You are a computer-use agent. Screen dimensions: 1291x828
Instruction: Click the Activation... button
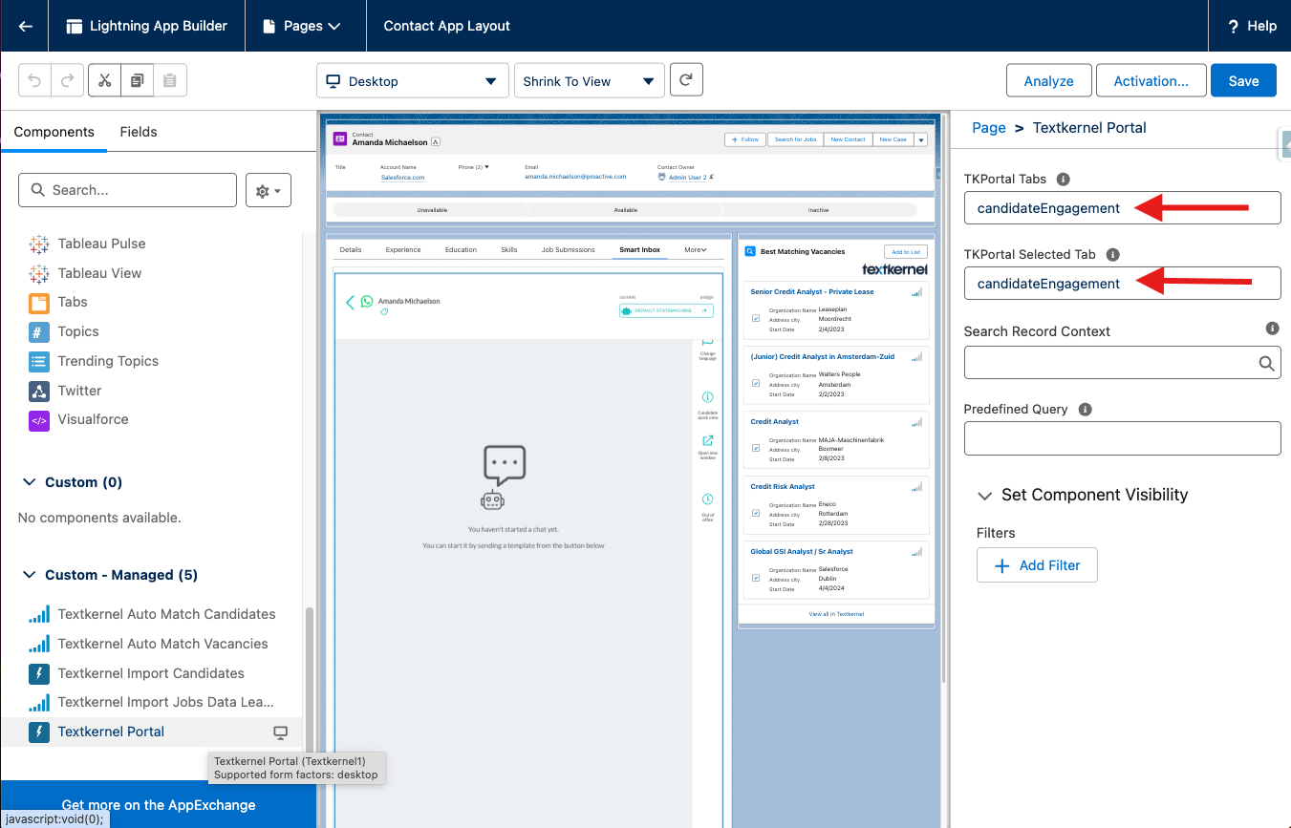(x=1151, y=81)
